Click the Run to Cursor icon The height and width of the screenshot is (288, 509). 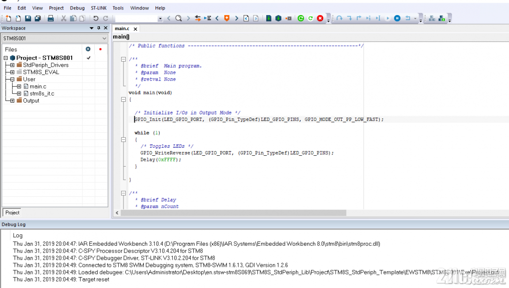(378, 18)
